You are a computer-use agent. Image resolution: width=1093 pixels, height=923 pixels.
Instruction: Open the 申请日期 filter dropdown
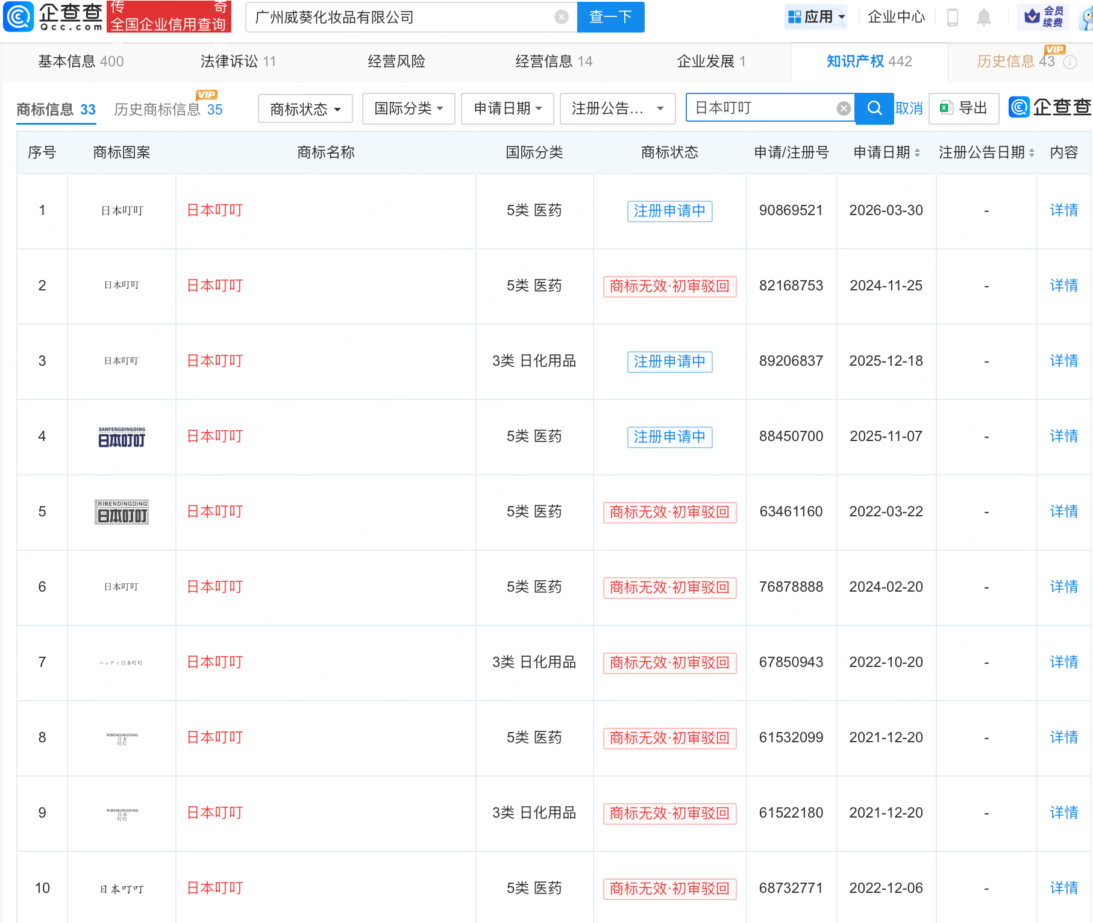click(x=507, y=108)
